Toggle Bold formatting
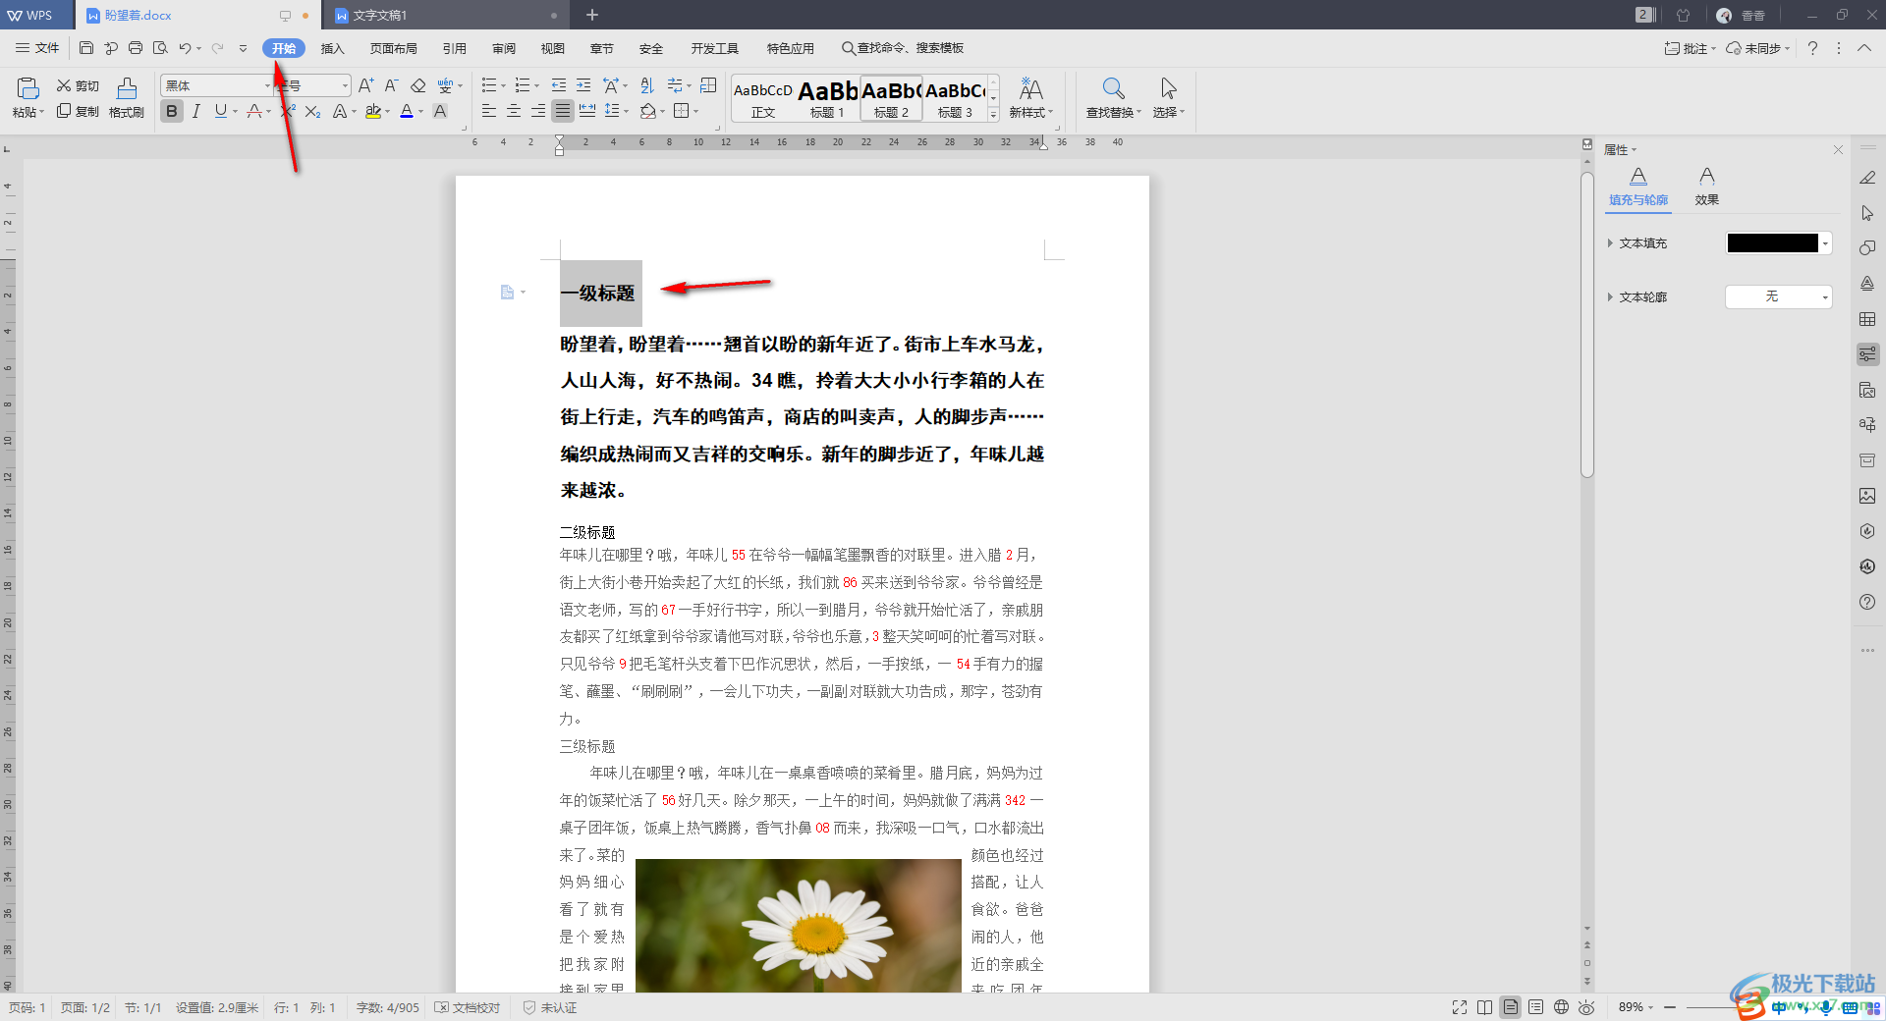Image resolution: width=1886 pixels, height=1021 pixels. (172, 112)
